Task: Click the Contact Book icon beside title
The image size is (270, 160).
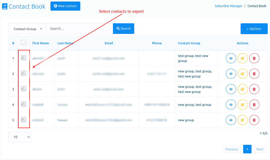Action: tap(5, 7)
